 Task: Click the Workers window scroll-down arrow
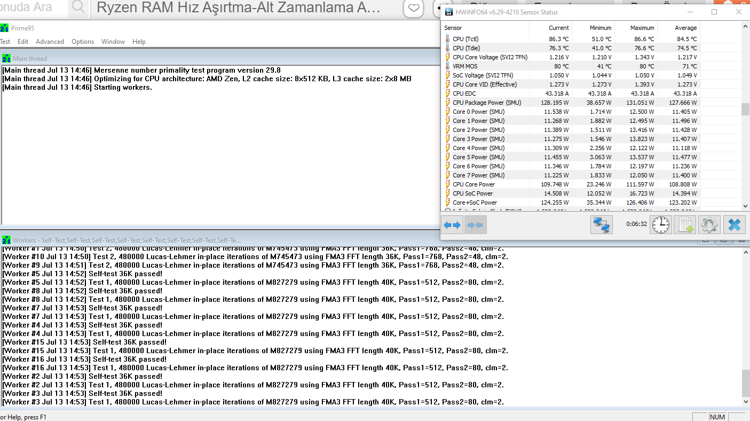[x=746, y=401]
